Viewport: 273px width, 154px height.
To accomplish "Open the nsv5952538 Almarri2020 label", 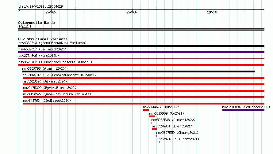I will tap(173, 120).
